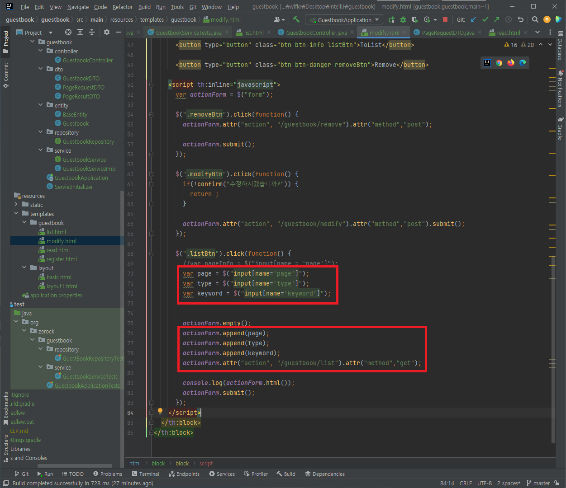Image resolution: width=566 pixels, height=488 pixels.
Task: Toggle the Problems tool window
Action: [x=108, y=474]
